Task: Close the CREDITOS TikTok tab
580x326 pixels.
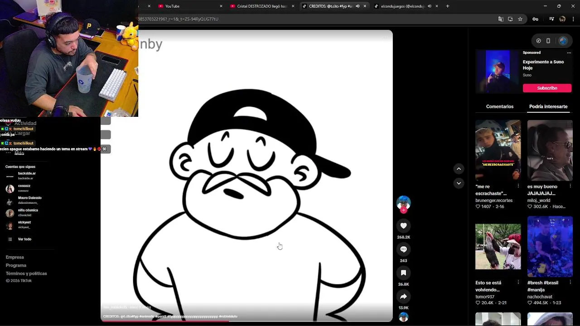Action: [365, 6]
